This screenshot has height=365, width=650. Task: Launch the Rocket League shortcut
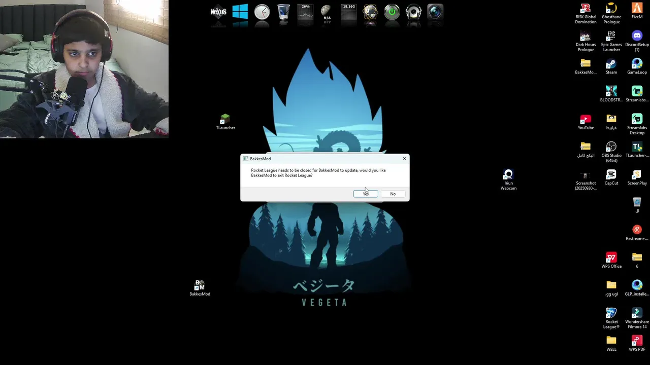click(x=611, y=319)
